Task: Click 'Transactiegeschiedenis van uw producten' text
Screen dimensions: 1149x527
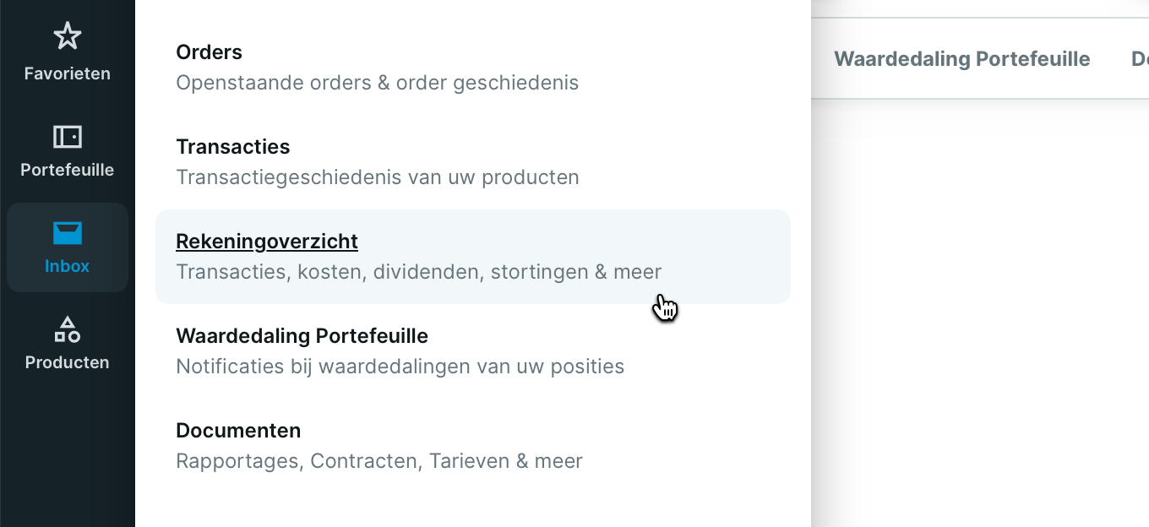Action: [377, 177]
